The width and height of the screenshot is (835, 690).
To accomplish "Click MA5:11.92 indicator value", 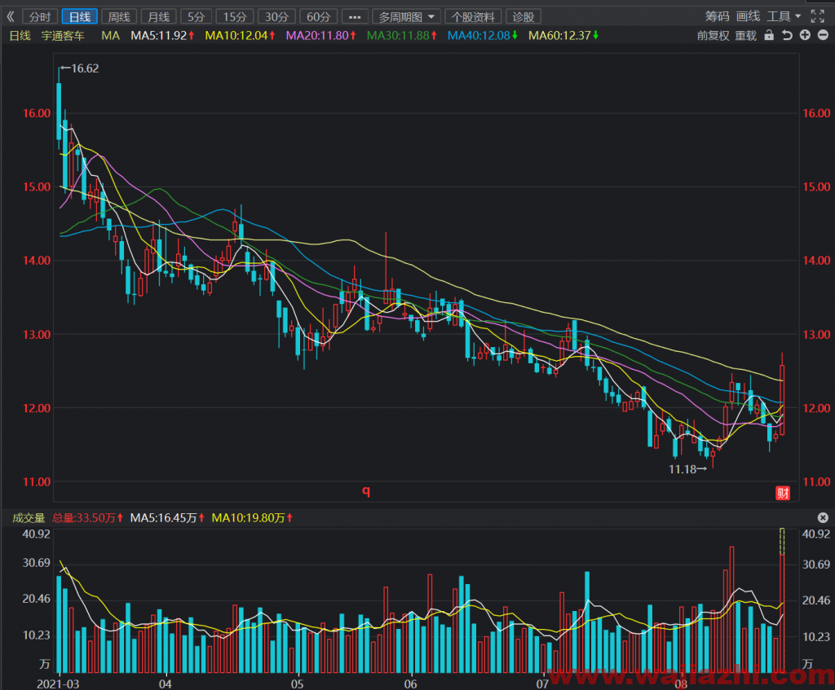I will point(162,36).
